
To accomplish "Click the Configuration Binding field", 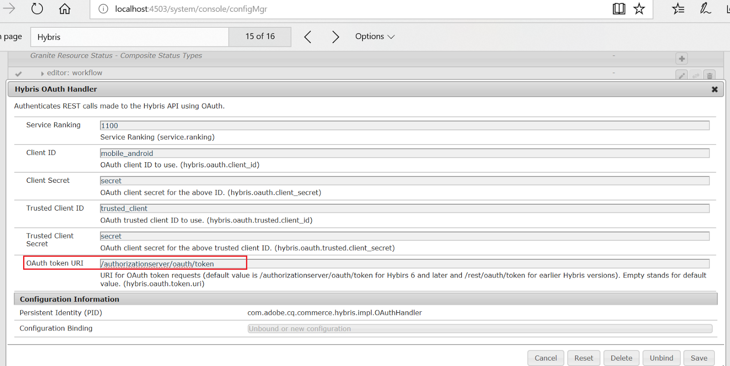I will [x=480, y=329].
